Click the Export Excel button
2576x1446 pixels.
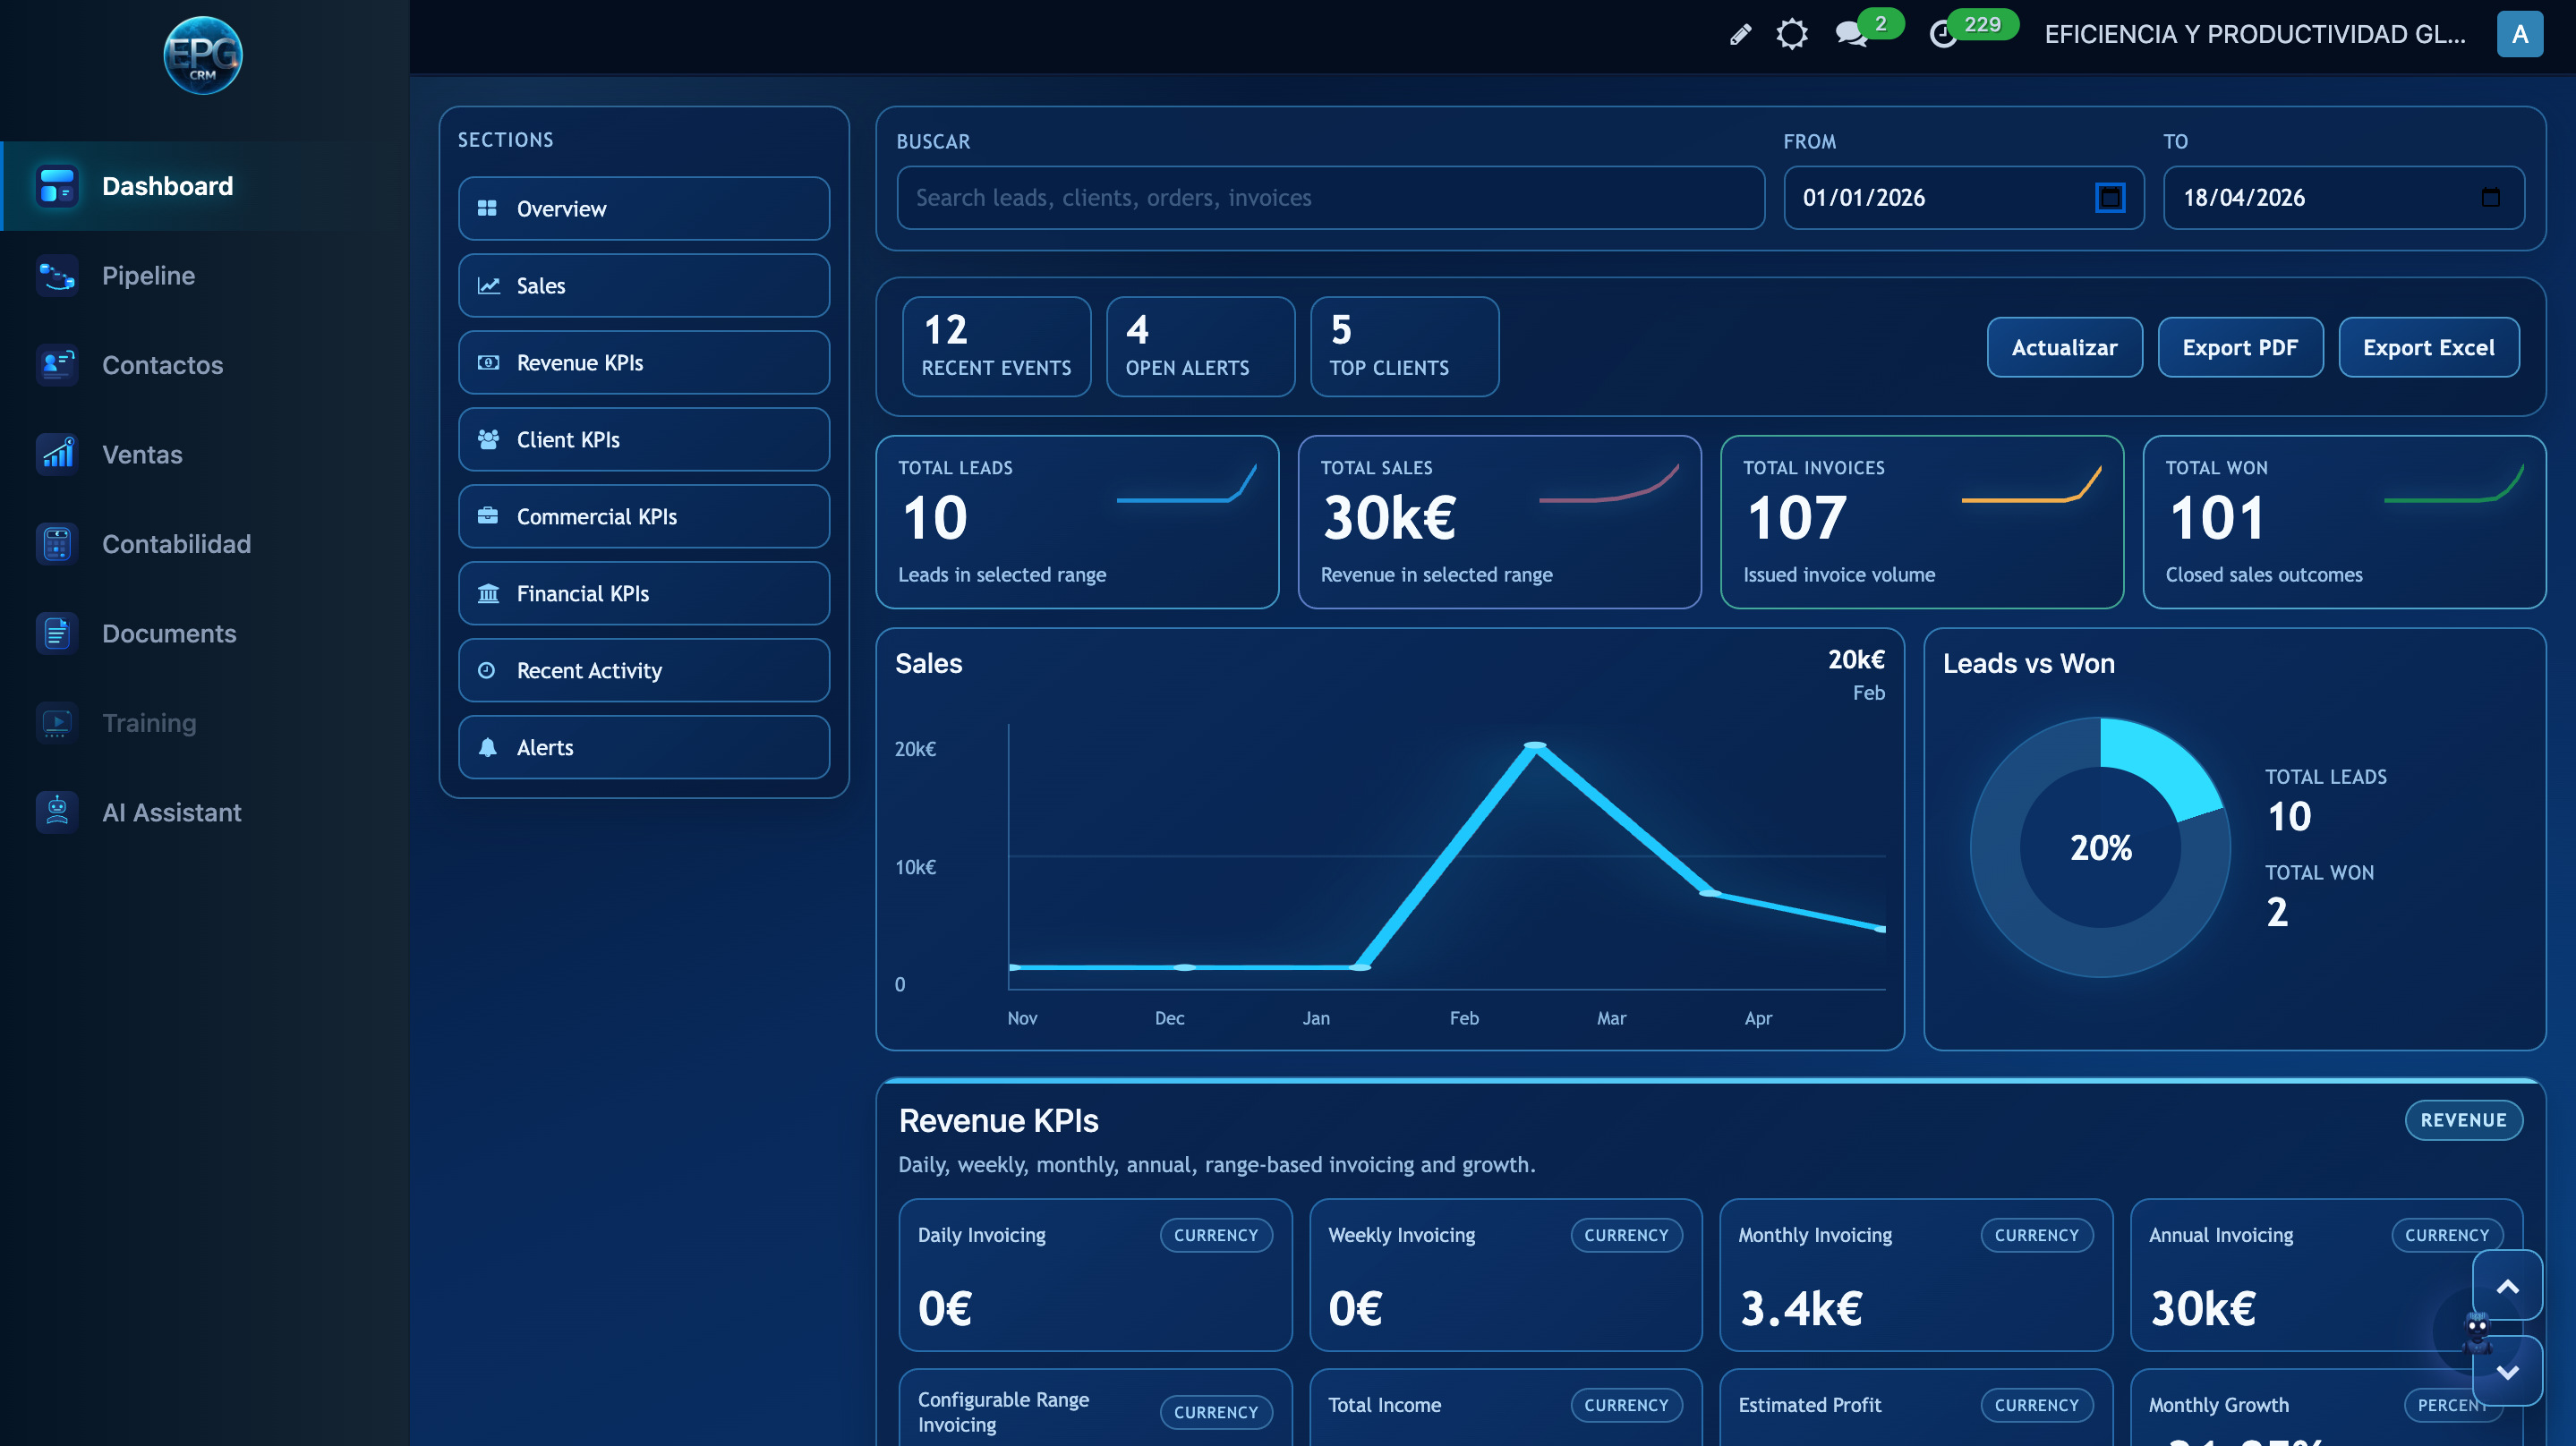click(x=2429, y=347)
